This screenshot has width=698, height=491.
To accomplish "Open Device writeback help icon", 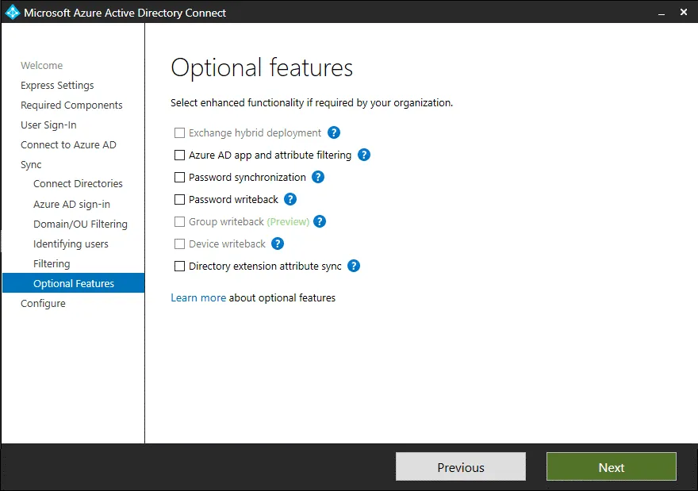I will point(278,244).
